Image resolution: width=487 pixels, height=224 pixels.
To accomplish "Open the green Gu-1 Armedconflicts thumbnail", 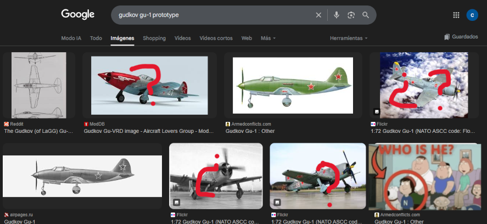I will [x=293, y=85].
